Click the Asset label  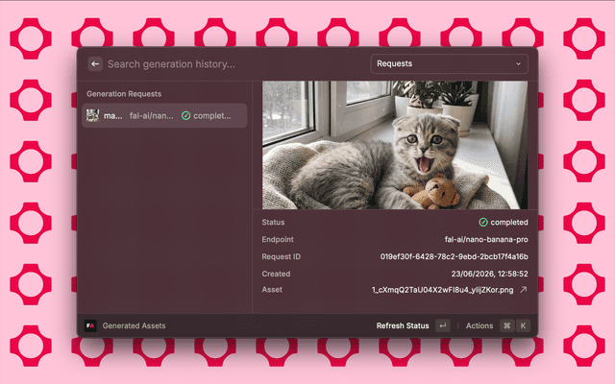coord(272,290)
